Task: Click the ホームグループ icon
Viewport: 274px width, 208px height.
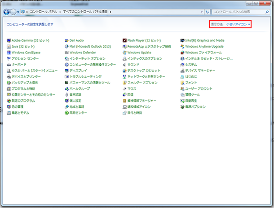Action: point(66,89)
